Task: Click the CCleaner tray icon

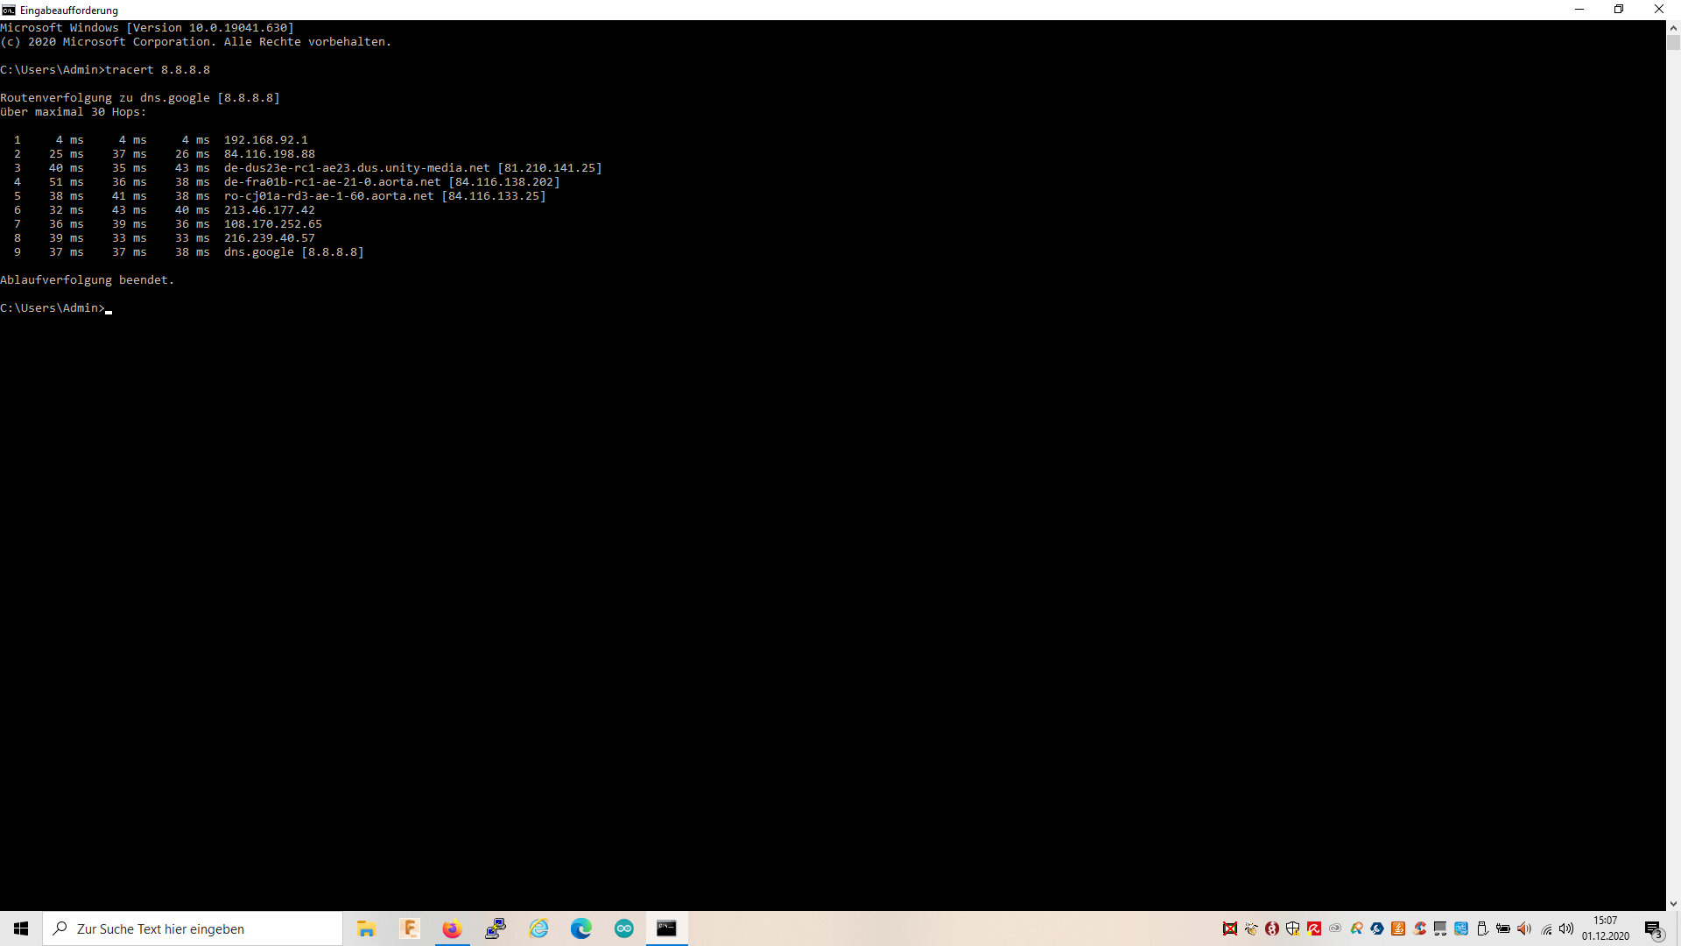Action: 1420,928
